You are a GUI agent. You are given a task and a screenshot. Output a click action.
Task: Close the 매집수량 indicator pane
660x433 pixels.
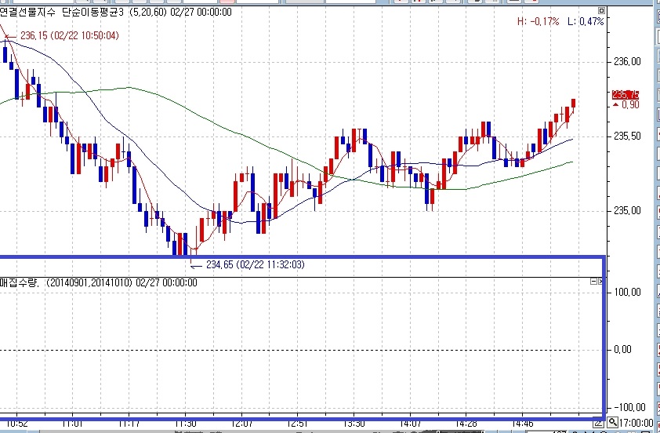[x=600, y=282]
